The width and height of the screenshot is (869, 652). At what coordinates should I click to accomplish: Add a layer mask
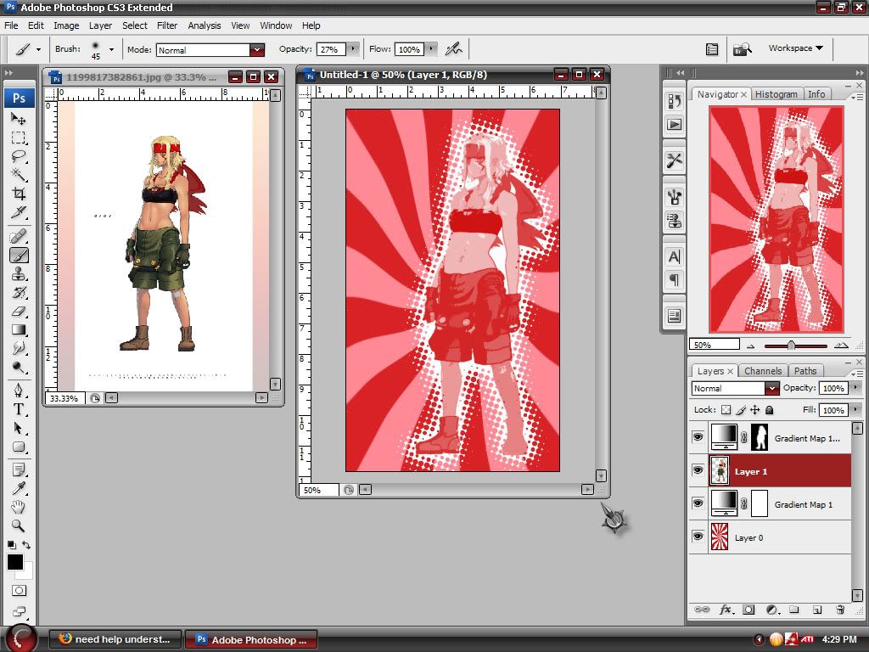tap(748, 610)
